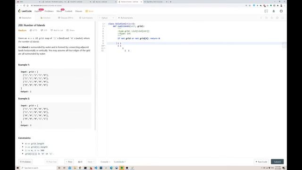This screenshot has height=170, width=302.
Task: Click the 'm == grid.length' constraint
Action: pyautogui.click(x=34, y=144)
